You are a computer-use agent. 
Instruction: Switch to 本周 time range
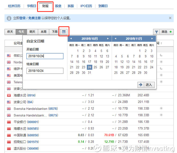pyautogui.click(x=43, y=32)
